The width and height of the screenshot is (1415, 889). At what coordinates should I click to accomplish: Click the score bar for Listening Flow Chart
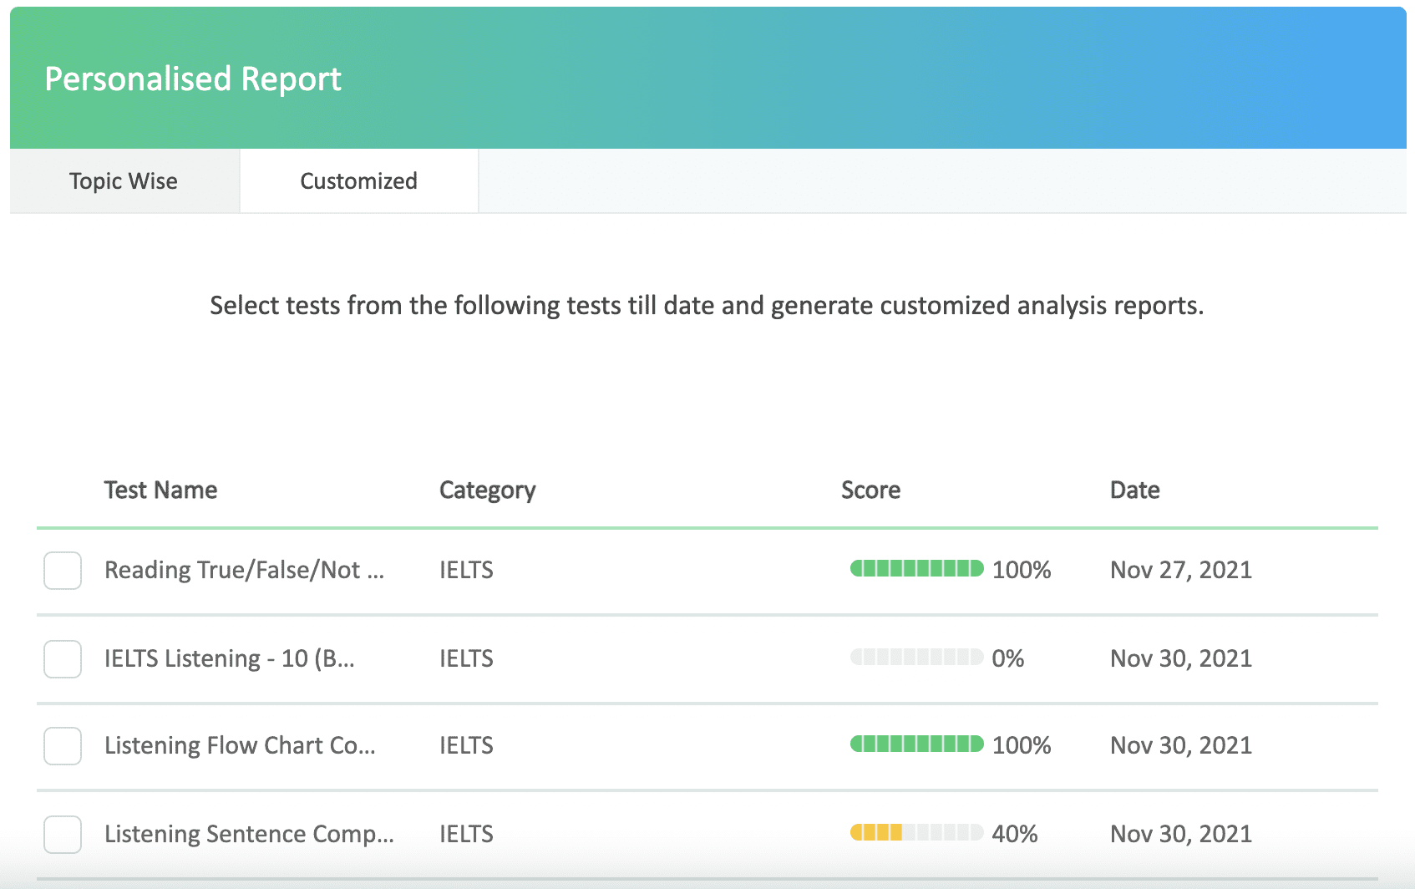pyautogui.click(x=916, y=744)
